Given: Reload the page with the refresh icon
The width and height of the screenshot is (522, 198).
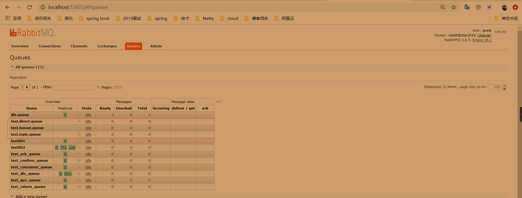Looking at the screenshot, I should (29, 7).
